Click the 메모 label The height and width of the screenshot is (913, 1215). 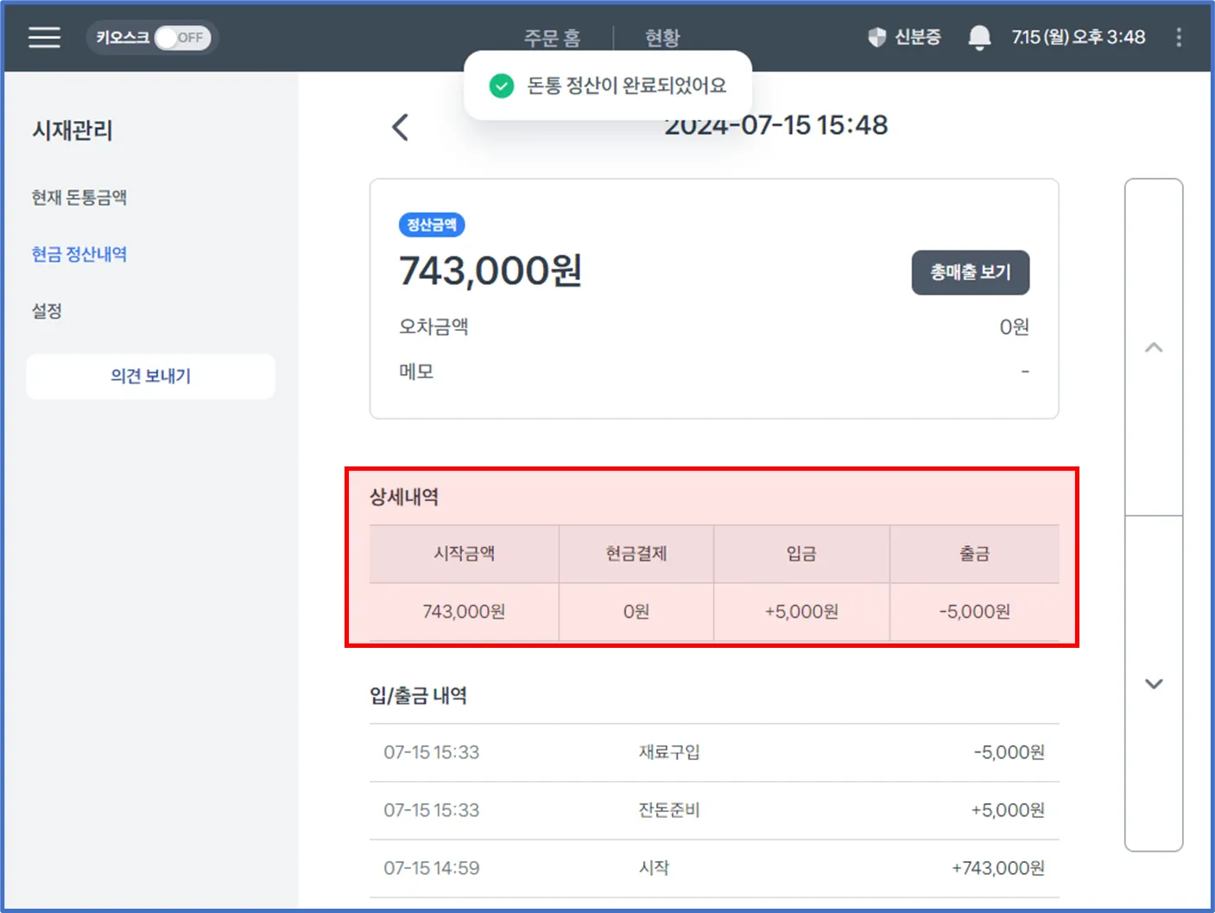[416, 371]
